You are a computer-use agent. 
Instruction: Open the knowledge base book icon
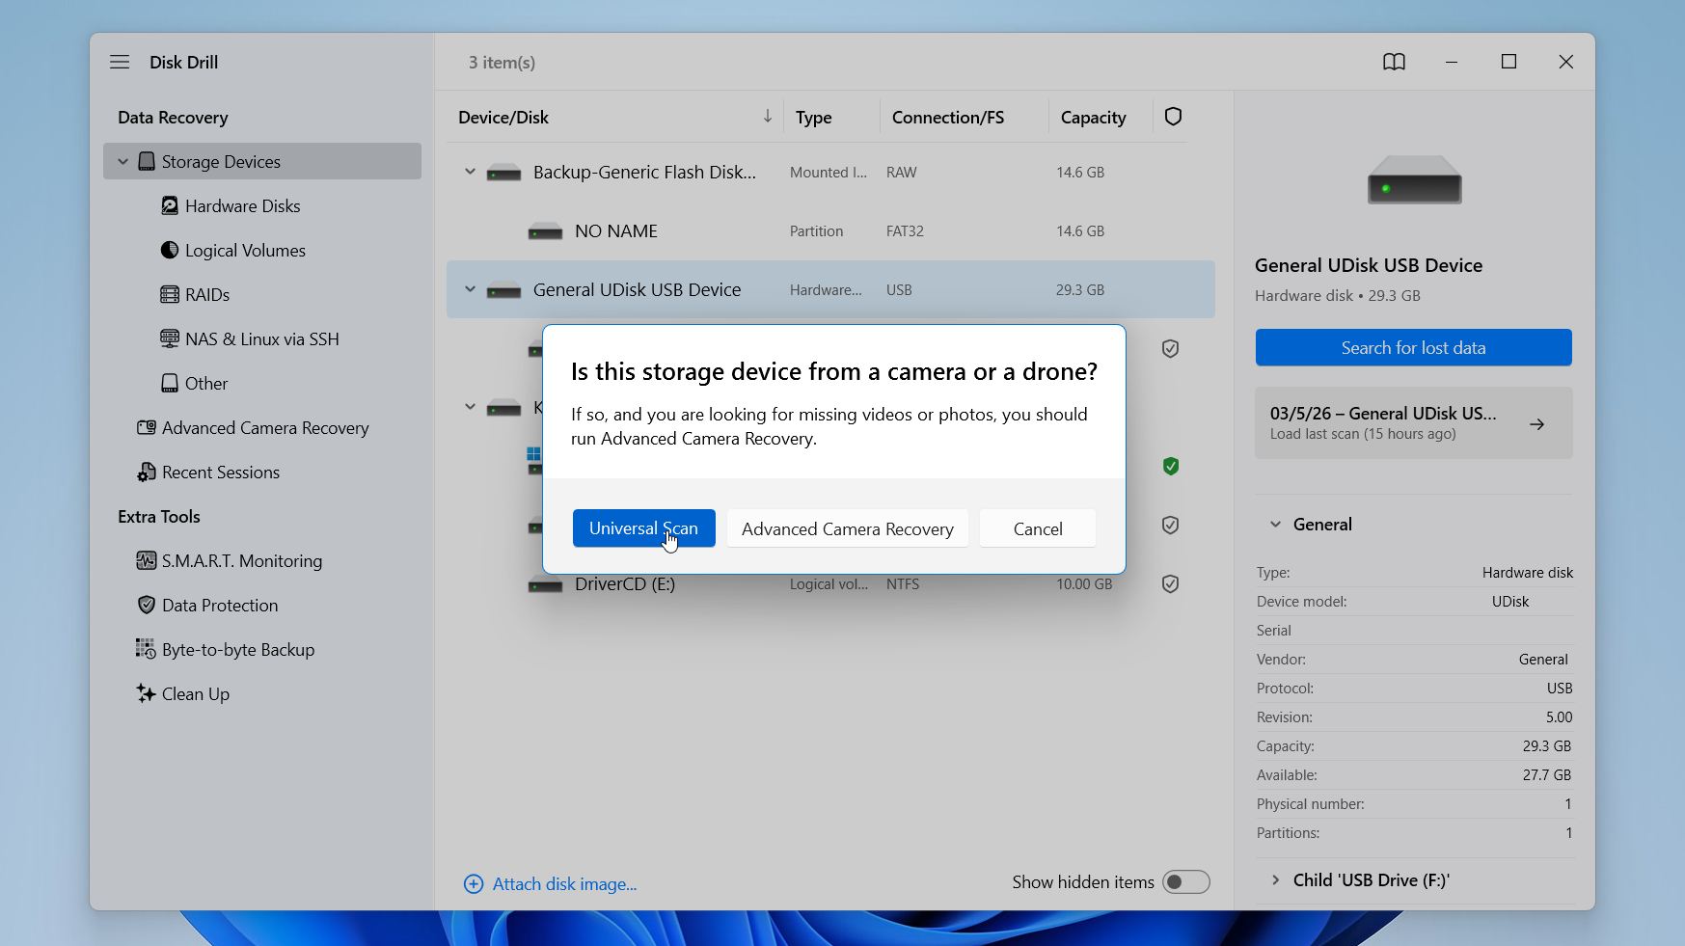[x=1394, y=62]
